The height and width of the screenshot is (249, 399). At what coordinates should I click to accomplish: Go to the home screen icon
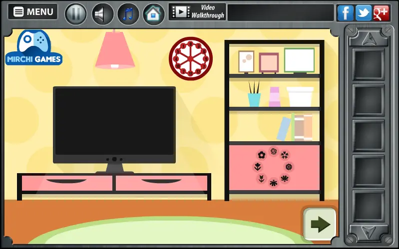[x=154, y=14]
